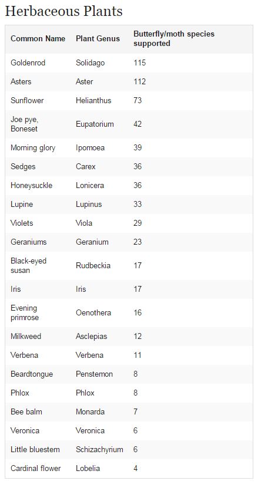Viewport: 258px width, 484px height.
Task: Select the Black-eyed susan cell
Action: [28, 265]
